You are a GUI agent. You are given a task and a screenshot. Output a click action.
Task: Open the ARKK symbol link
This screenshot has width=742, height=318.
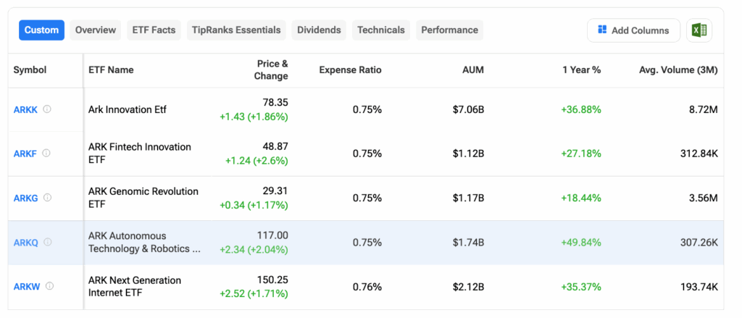click(x=25, y=109)
